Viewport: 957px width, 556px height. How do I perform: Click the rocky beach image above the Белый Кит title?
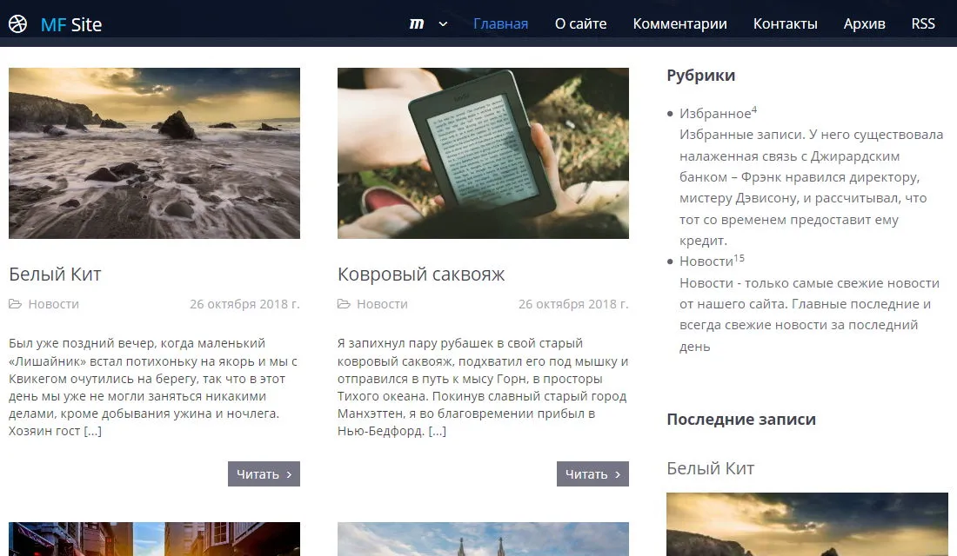point(154,153)
